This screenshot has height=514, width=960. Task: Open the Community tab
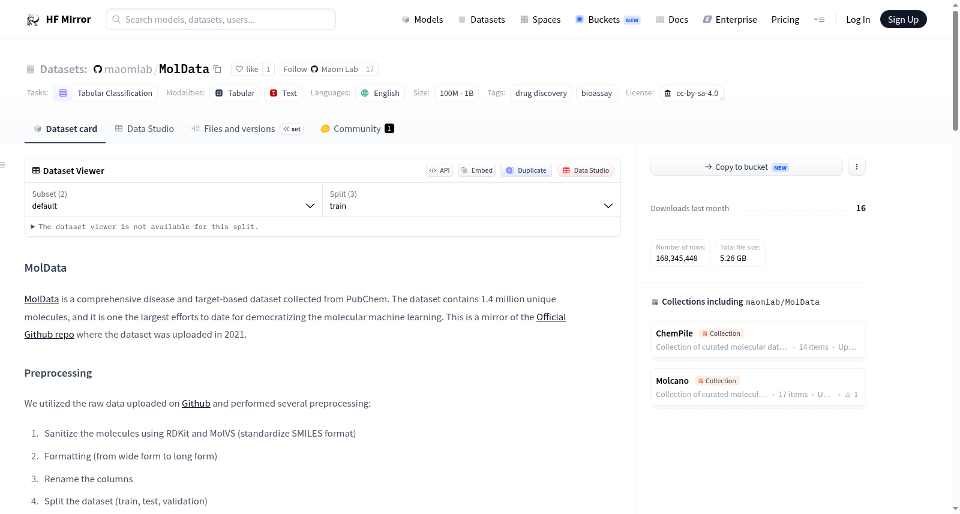pos(357,128)
